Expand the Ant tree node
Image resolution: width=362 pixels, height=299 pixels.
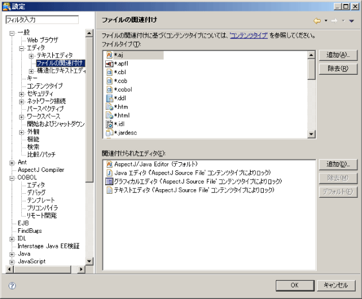[x=11, y=163]
